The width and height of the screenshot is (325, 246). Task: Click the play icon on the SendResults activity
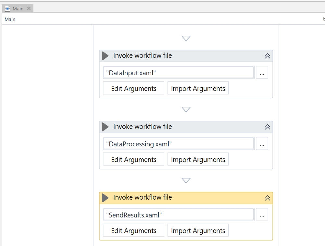point(105,198)
